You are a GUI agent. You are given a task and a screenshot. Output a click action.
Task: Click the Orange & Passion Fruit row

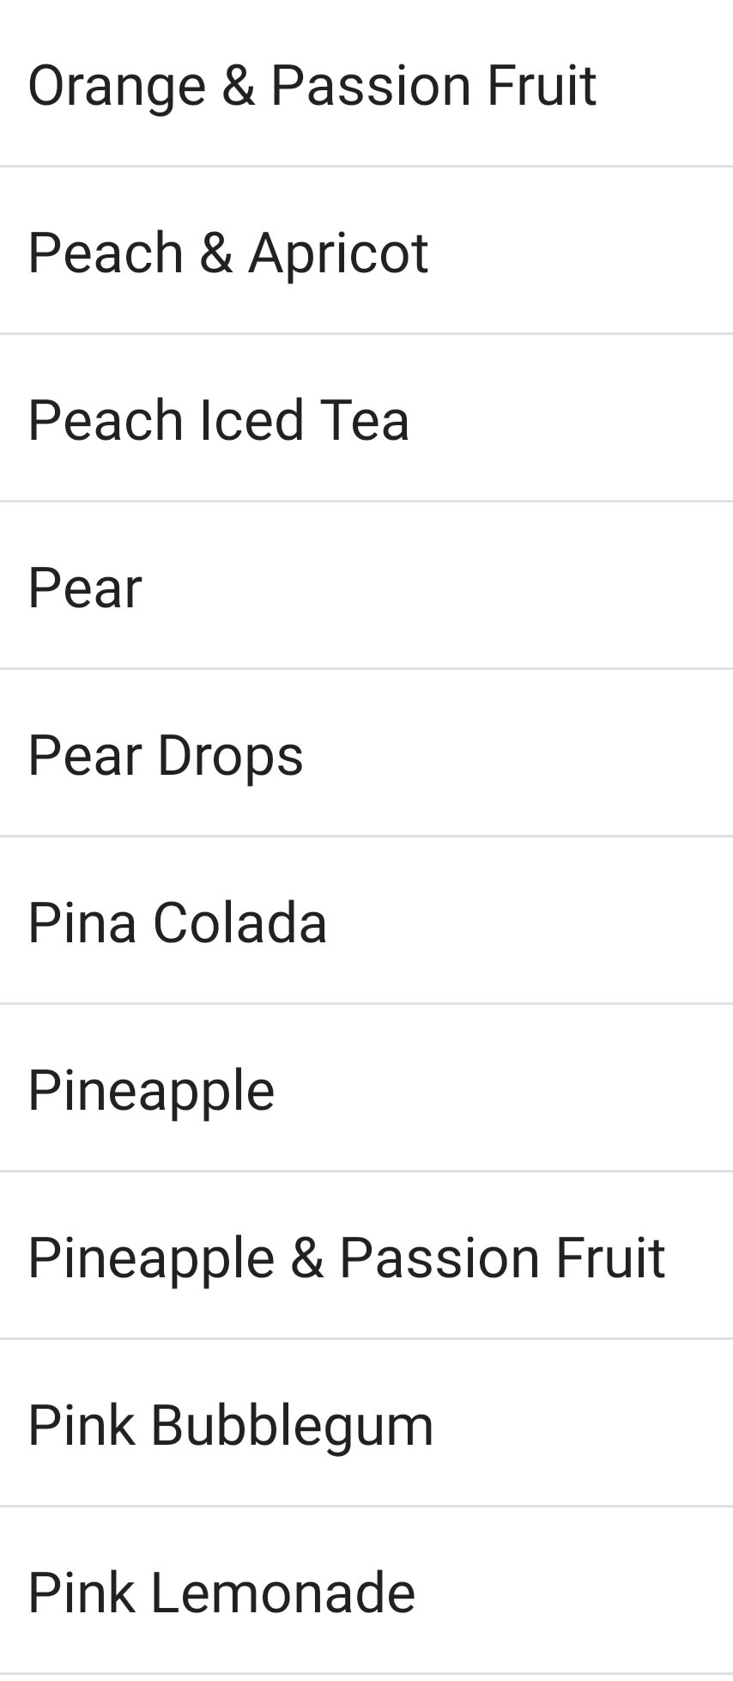click(x=366, y=85)
